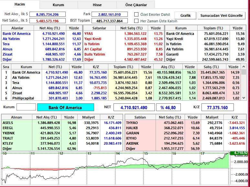Open the Hisse tab
Screen dimensions: 250x187
pos(97,5)
